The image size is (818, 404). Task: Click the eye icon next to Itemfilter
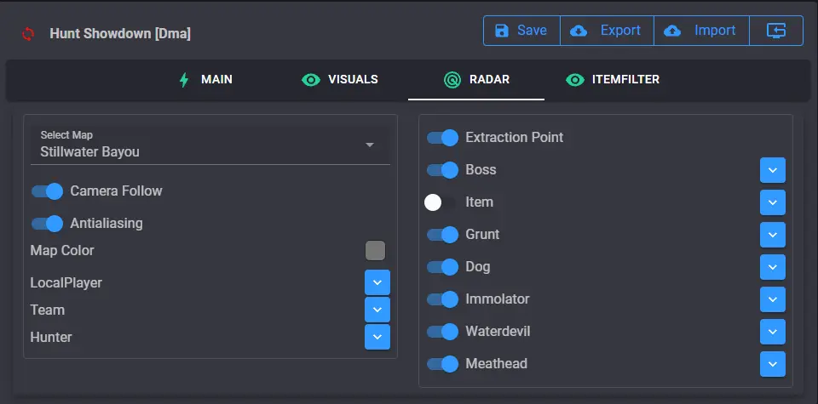575,80
